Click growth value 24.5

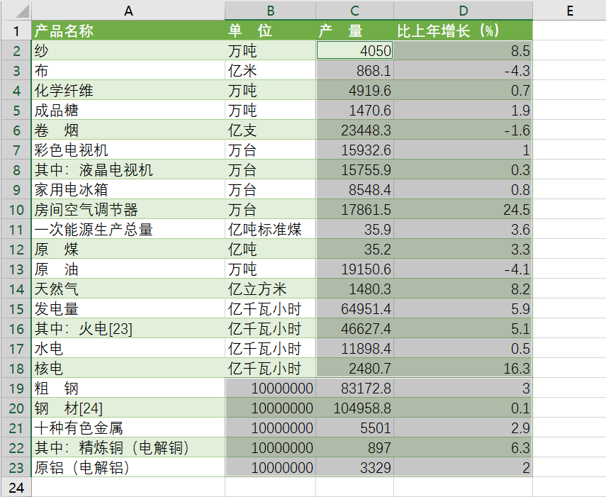[463, 209]
